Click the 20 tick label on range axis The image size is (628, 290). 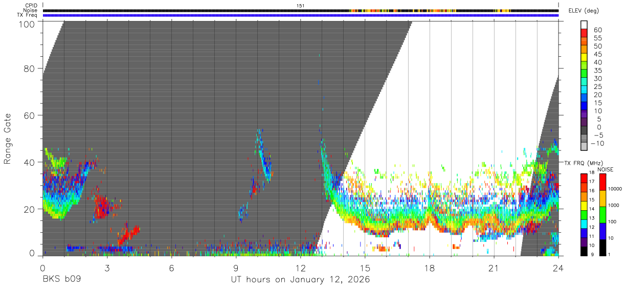30,209
